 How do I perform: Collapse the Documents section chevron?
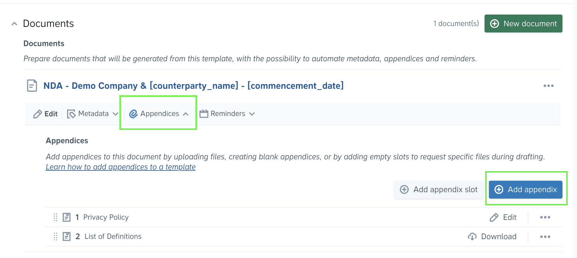[14, 24]
